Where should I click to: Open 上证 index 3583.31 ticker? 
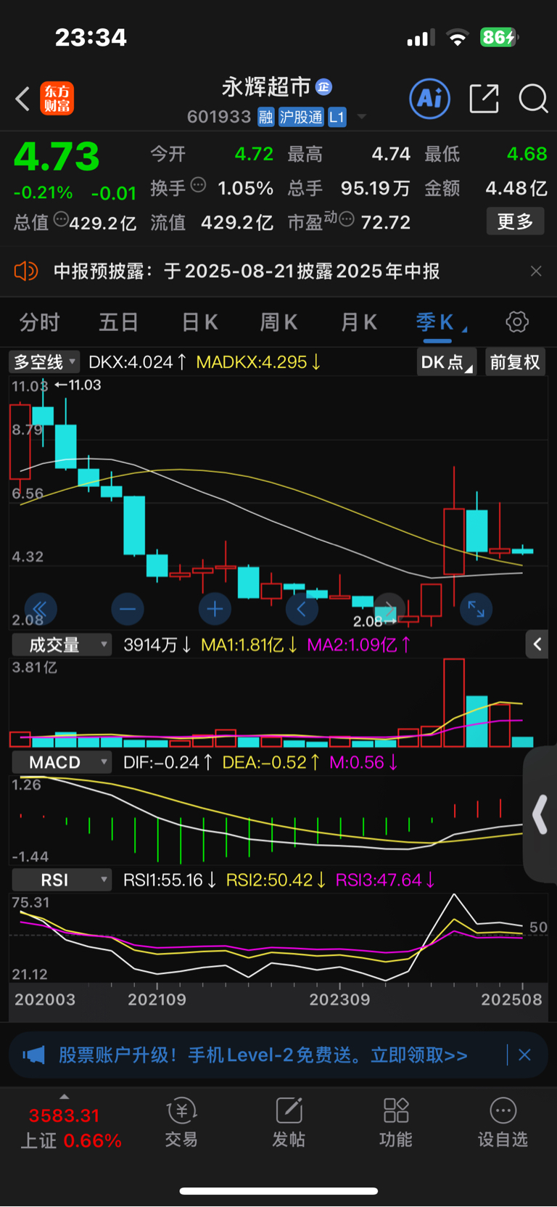(70, 1127)
